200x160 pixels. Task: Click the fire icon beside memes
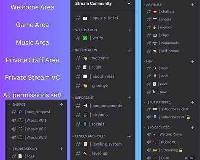coord(154,27)
